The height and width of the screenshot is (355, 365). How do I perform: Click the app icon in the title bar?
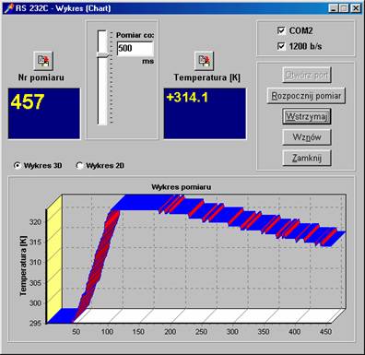click(x=9, y=8)
